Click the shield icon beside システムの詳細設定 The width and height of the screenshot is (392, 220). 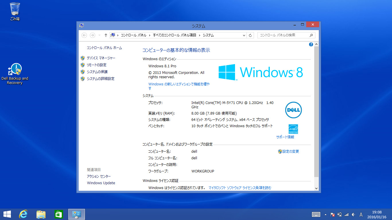click(x=83, y=79)
